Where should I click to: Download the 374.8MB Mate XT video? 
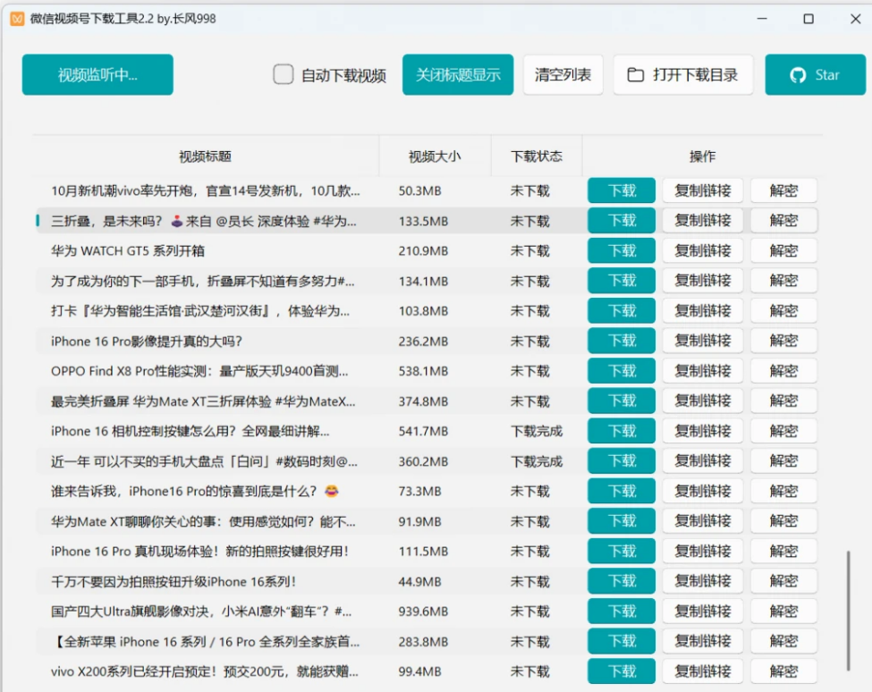click(622, 401)
